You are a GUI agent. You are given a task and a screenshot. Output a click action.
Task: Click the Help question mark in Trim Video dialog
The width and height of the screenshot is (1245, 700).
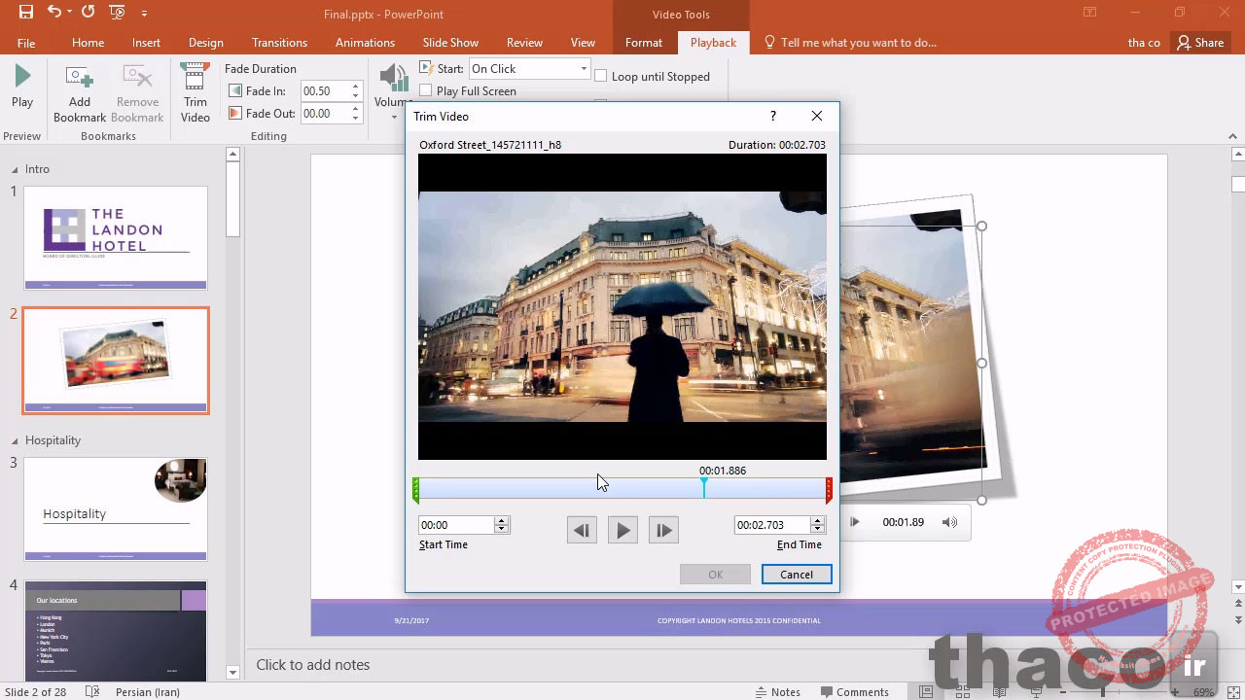click(773, 116)
